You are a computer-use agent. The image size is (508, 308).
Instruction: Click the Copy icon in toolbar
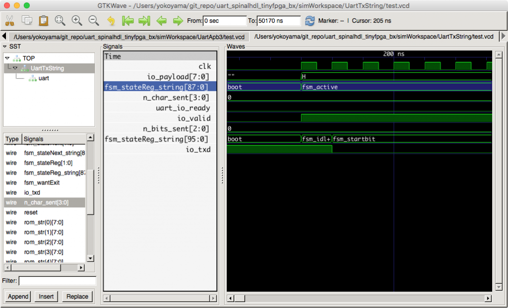coord(27,21)
